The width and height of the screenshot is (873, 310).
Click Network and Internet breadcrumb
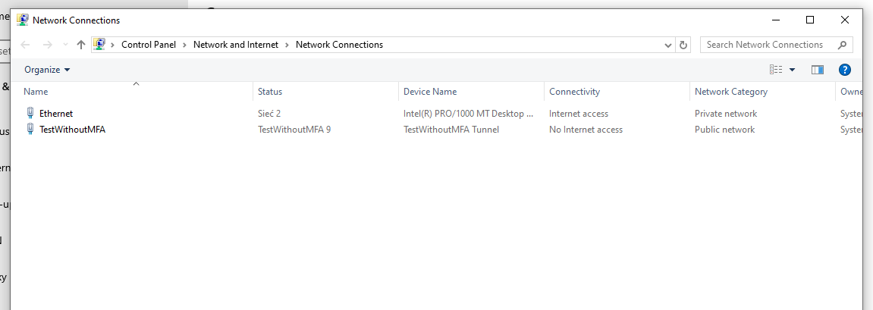(235, 45)
